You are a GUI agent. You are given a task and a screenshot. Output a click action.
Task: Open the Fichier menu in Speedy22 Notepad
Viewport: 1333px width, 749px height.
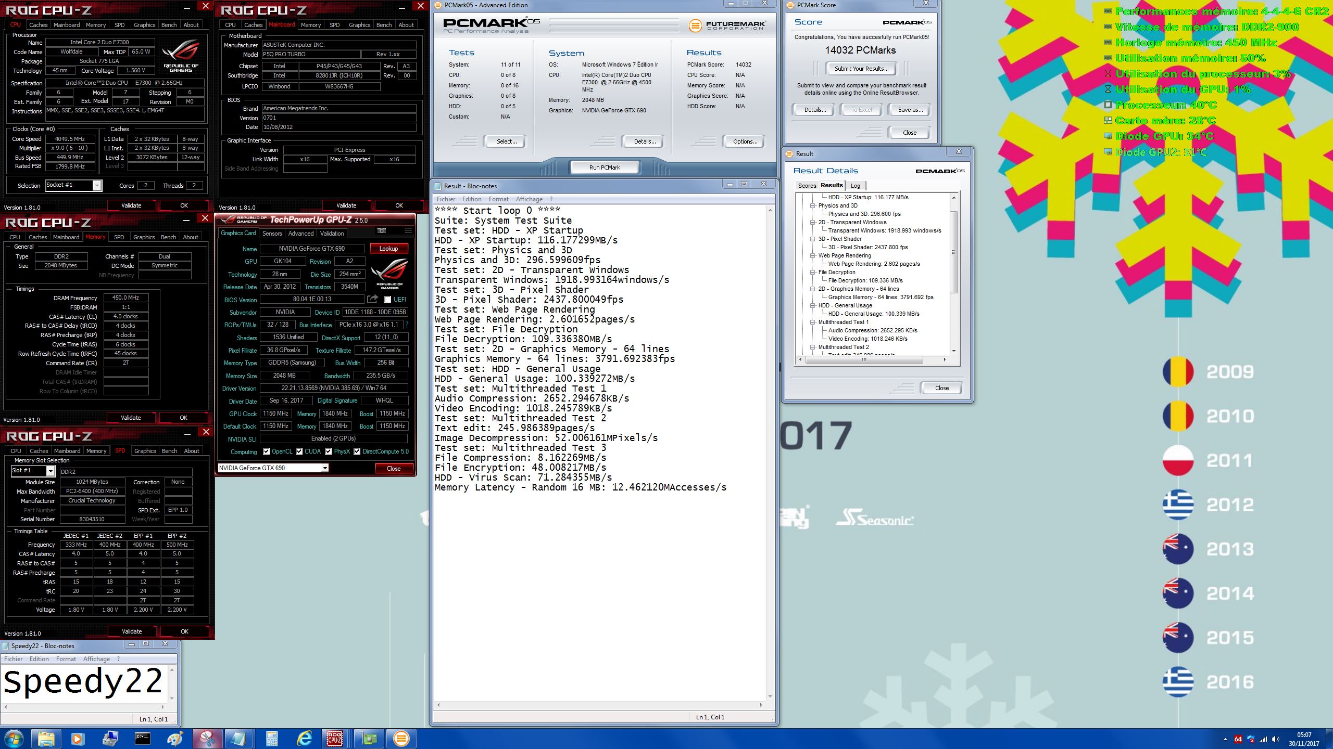pos(14,659)
